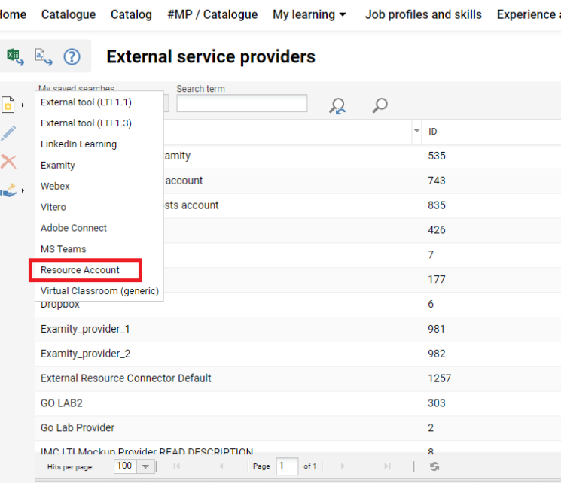Click the new provider document icon
The image size is (561, 483).
pos(8,105)
